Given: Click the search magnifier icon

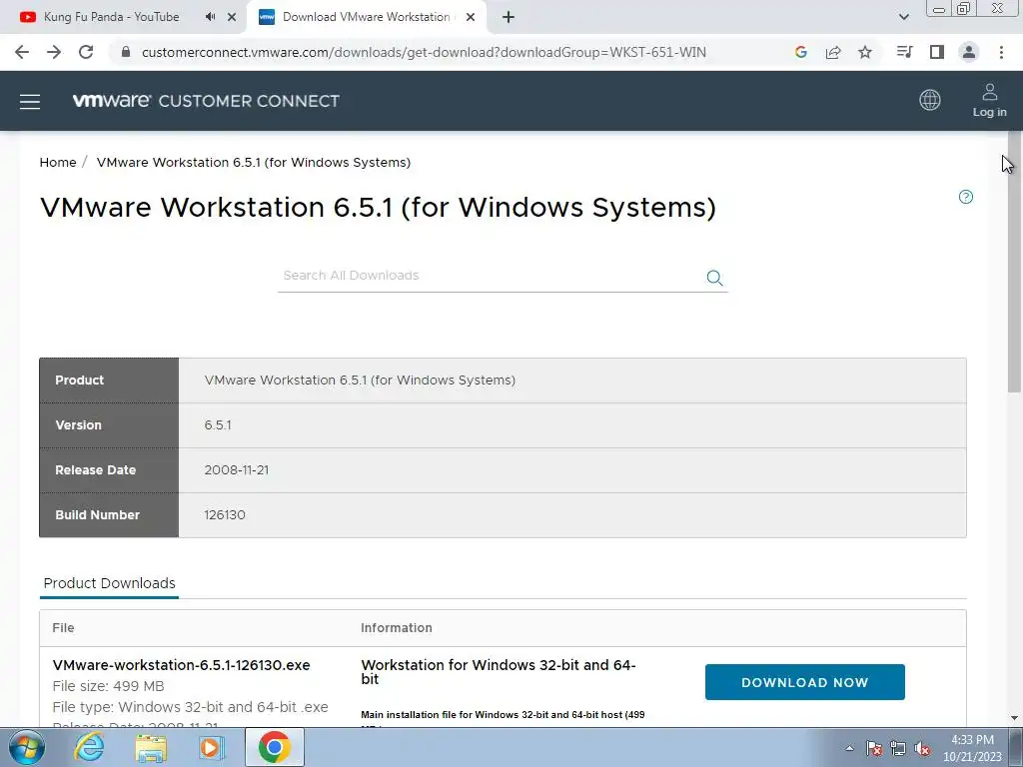Looking at the screenshot, I should coord(714,278).
